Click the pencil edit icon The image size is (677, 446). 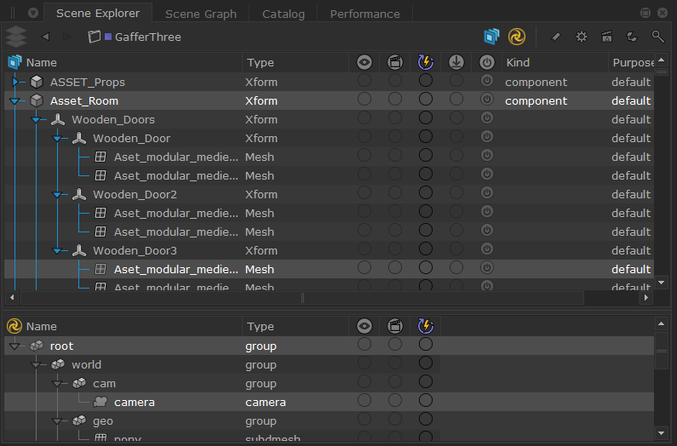[555, 37]
